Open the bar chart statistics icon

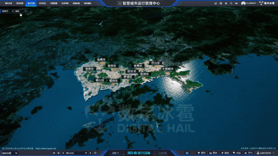click(x=215, y=3)
